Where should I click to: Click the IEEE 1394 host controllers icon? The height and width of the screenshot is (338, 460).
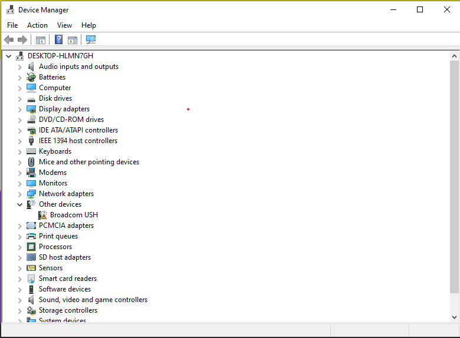click(x=31, y=141)
